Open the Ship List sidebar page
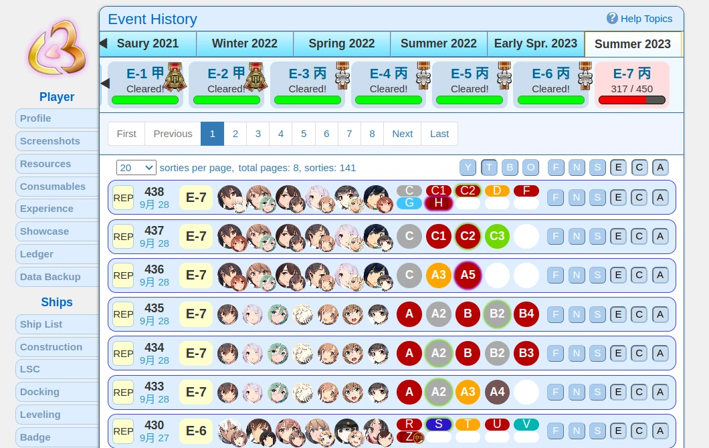This screenshot has width=709, height=448. point(57,324)
